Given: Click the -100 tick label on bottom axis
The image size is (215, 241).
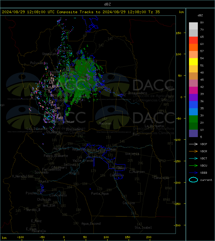Looking at the screenshot, I should click(20, 237).
